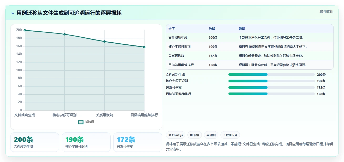Click the 维度 column header
Screen dimensions: 344x162
pyautogui.click(x=172, y=29)
